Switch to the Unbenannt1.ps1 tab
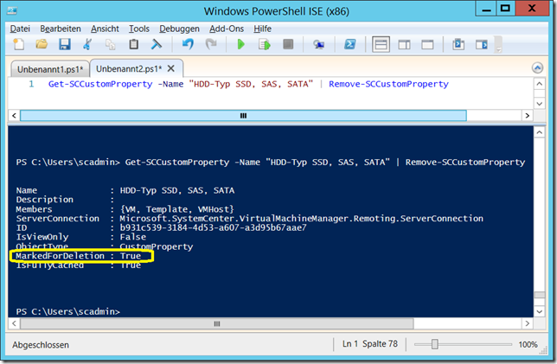 [50, 69]
